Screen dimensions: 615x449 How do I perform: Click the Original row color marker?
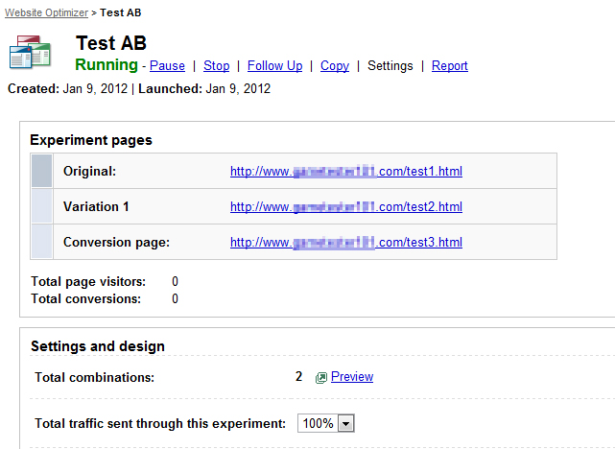tap(42, 171)
